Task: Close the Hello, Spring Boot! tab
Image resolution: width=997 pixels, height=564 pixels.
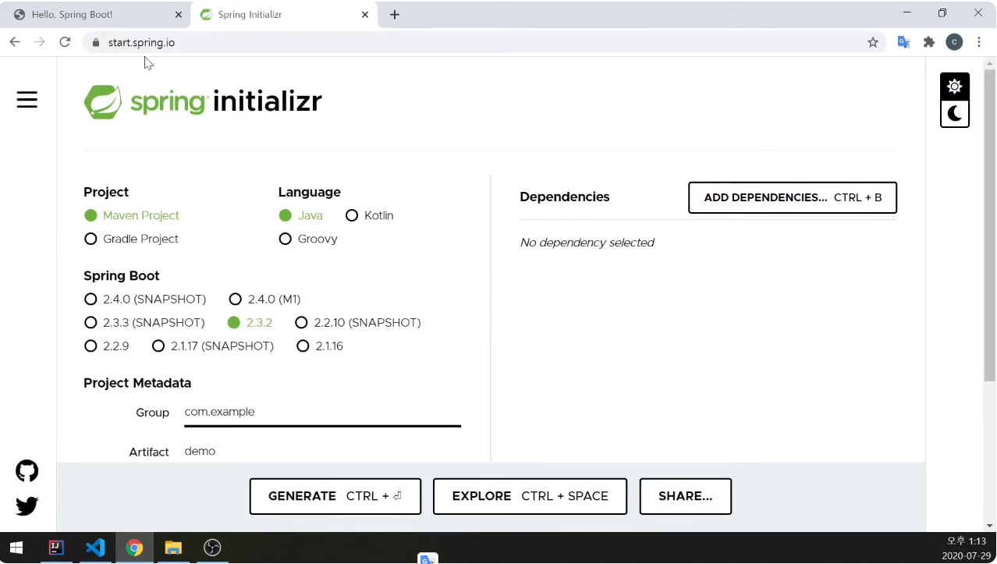Action: (178, 15)
